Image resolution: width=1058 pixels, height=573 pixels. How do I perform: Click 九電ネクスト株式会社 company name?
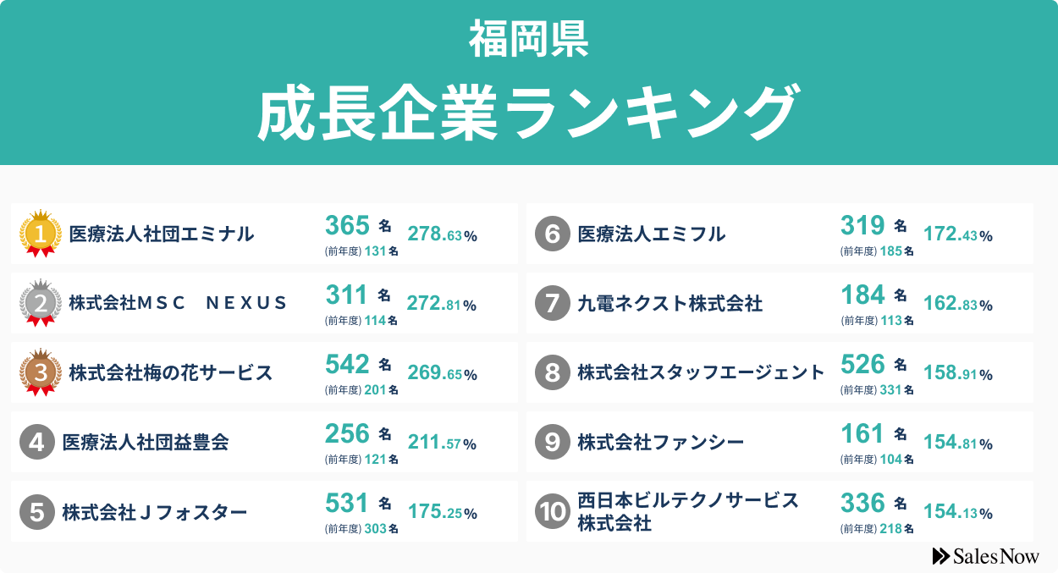pyautogui.click(x=670, y=303)
